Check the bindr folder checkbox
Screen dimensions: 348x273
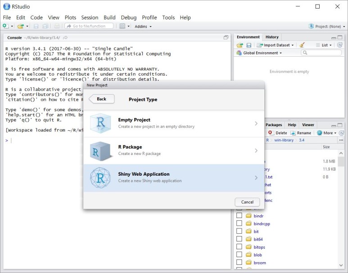239,215
